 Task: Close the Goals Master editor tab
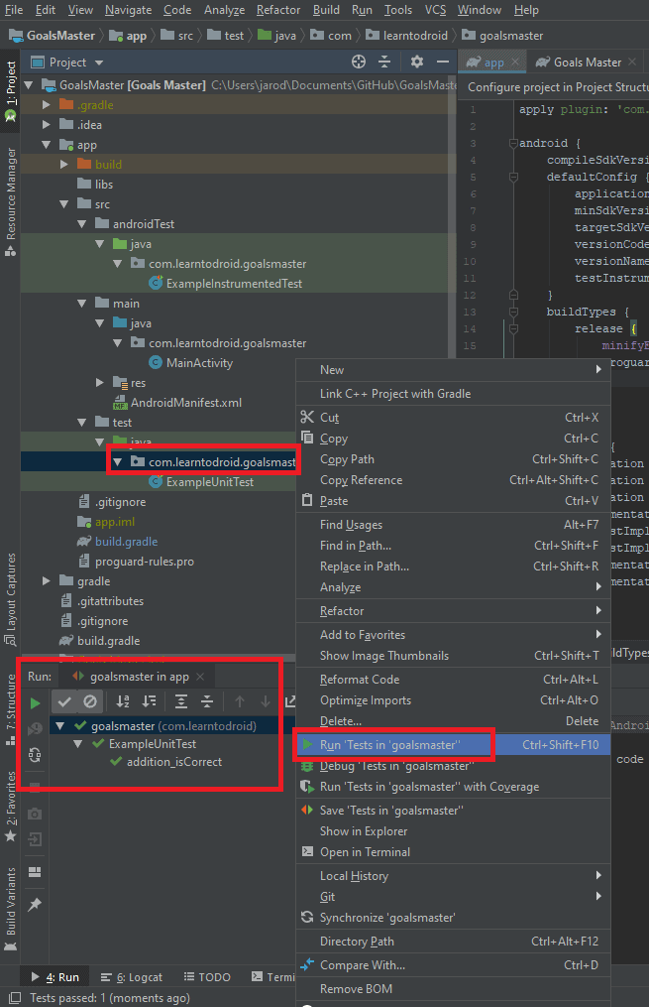coord(632,62)
